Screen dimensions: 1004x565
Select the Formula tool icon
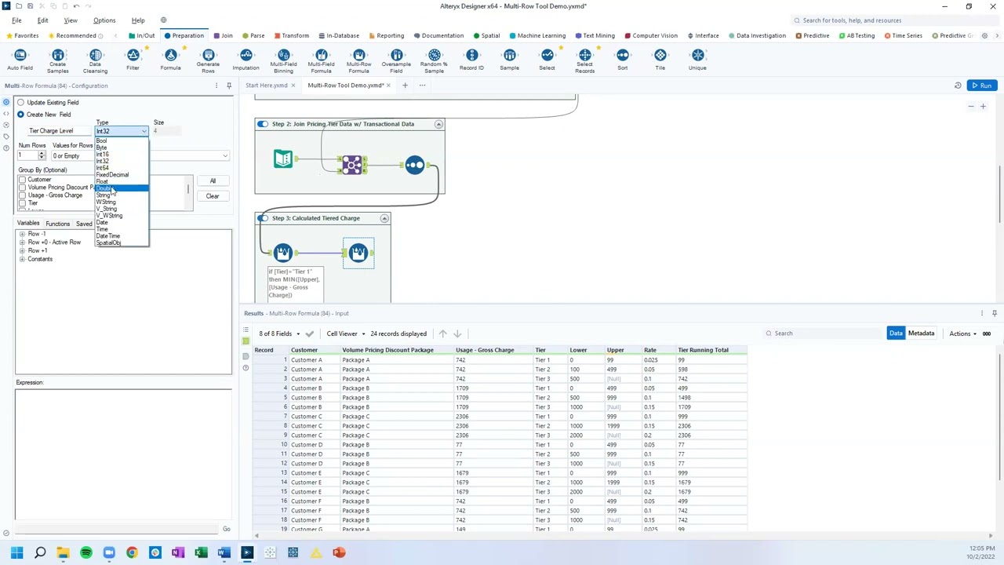[x=171, y=55]
